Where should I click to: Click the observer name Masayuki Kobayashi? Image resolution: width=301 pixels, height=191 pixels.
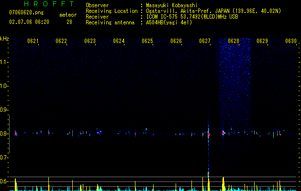tap(172, 5)
